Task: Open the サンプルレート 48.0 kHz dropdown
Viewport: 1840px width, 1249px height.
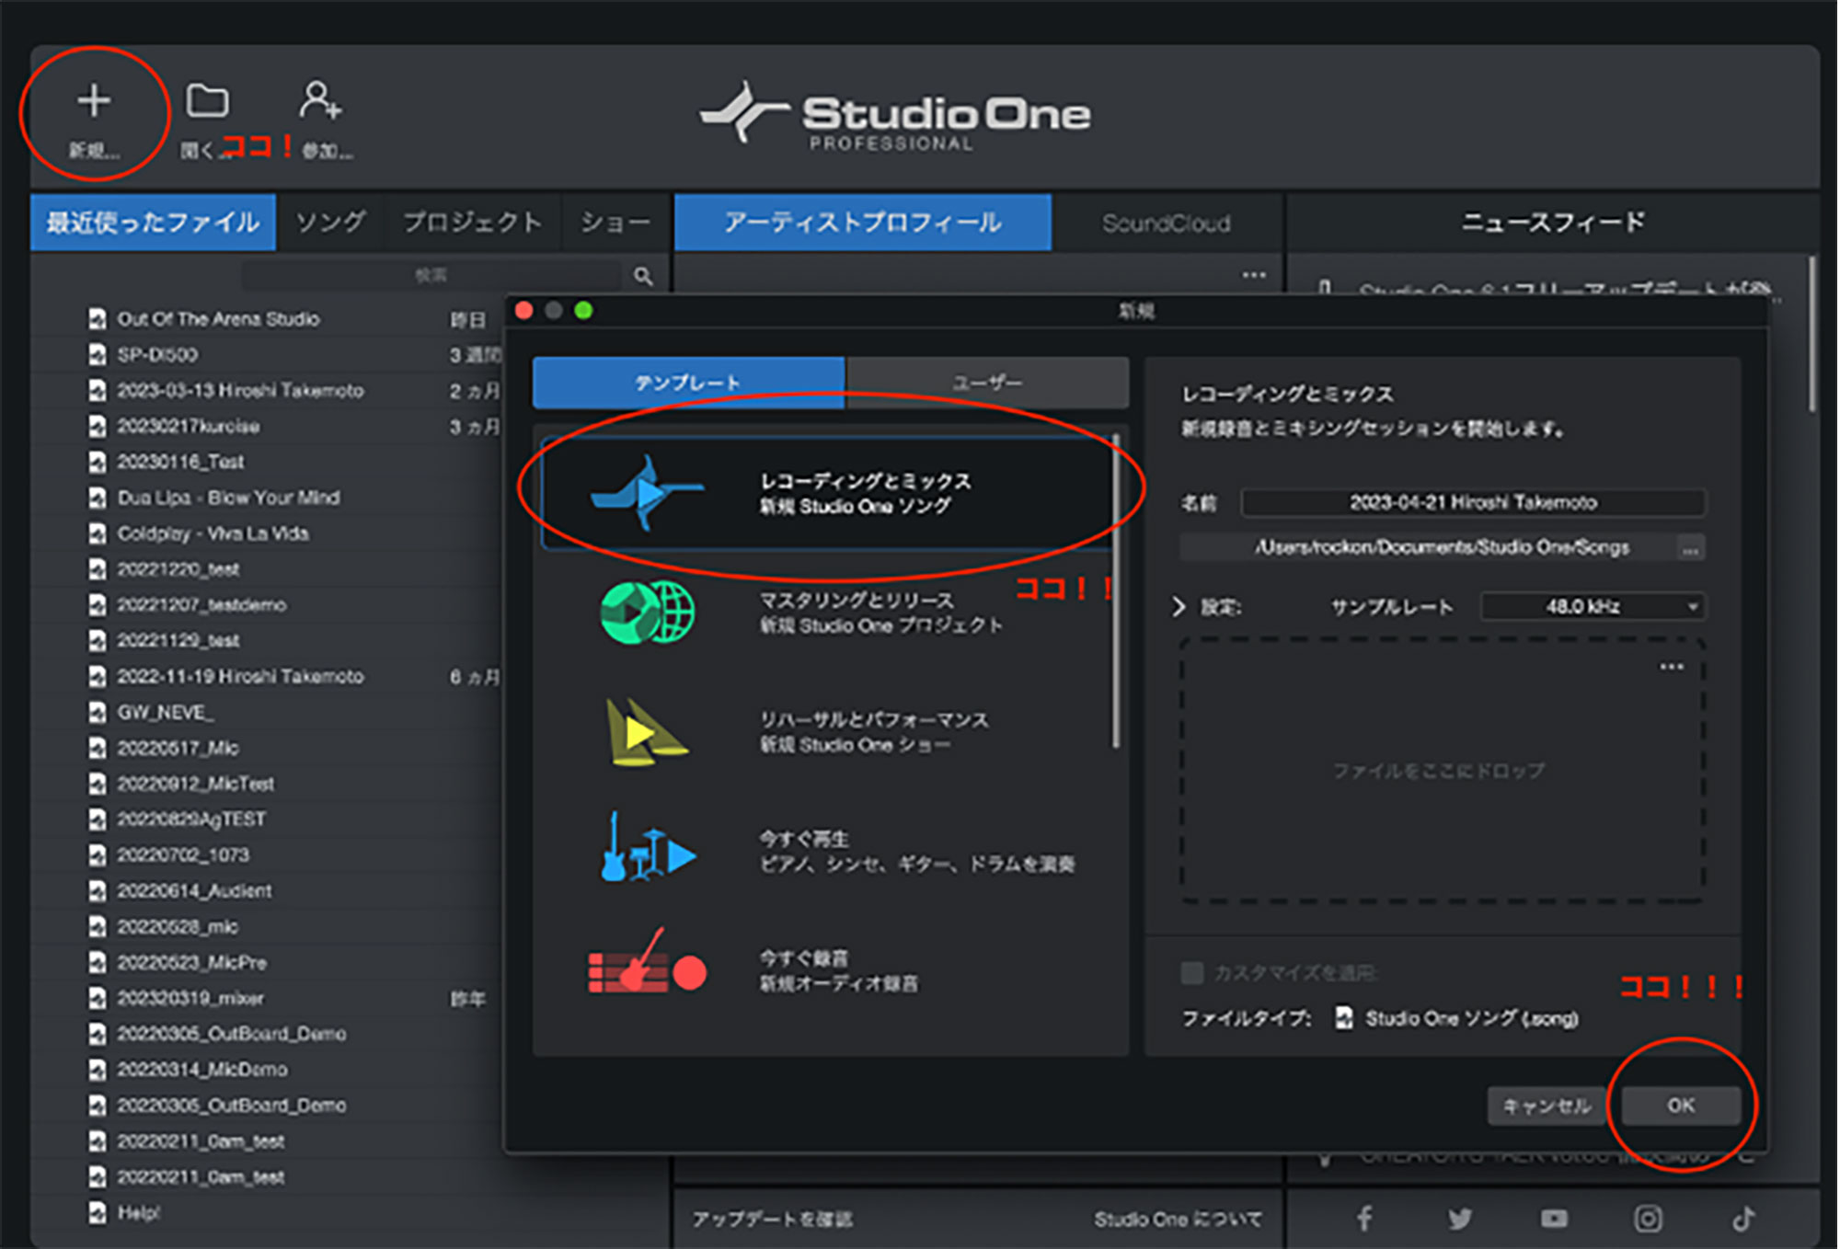Action: pyautogui.click(x=1592, y=607)
